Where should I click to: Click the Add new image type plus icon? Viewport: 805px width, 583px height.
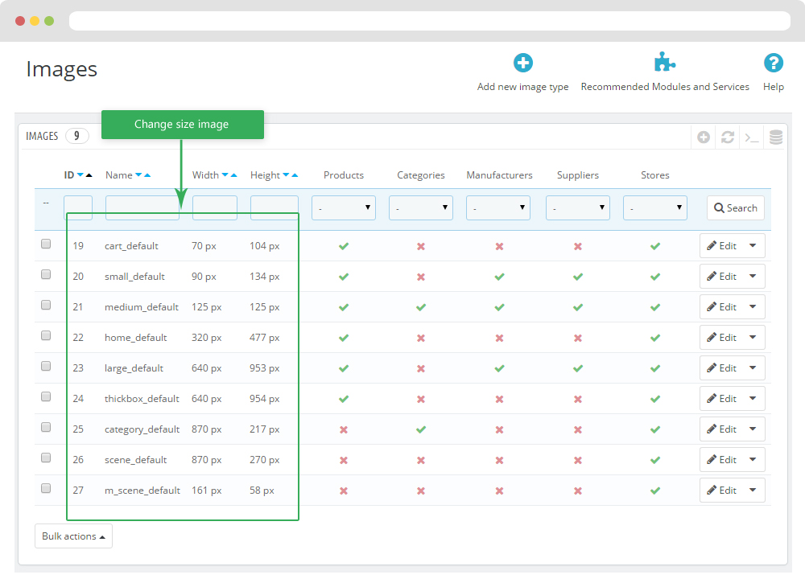[523, 64]
